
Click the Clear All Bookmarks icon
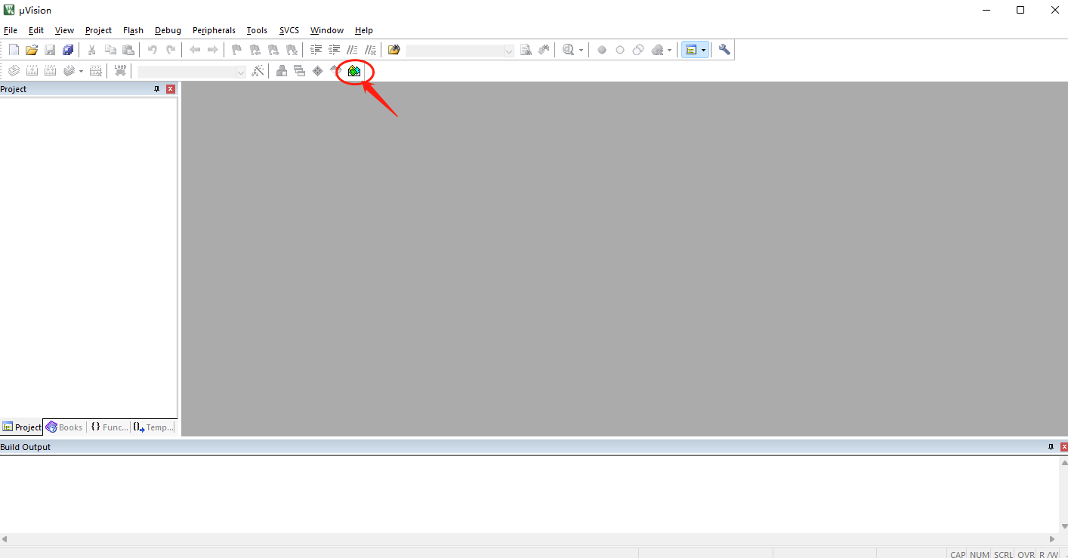click(x=292, y=50)
